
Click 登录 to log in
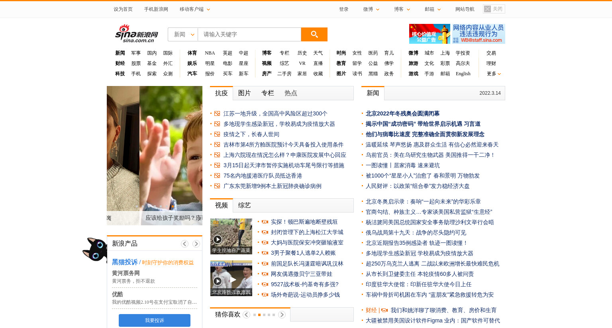tap(344, 9)
